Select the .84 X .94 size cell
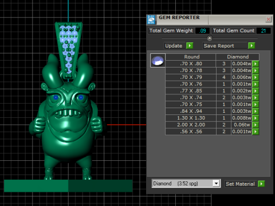Screen dimensions: 275x206 click(191, 111)
